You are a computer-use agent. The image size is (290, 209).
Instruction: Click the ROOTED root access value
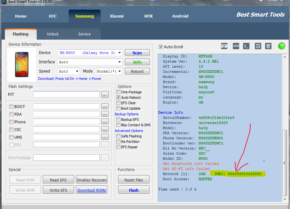pos(205,179)
